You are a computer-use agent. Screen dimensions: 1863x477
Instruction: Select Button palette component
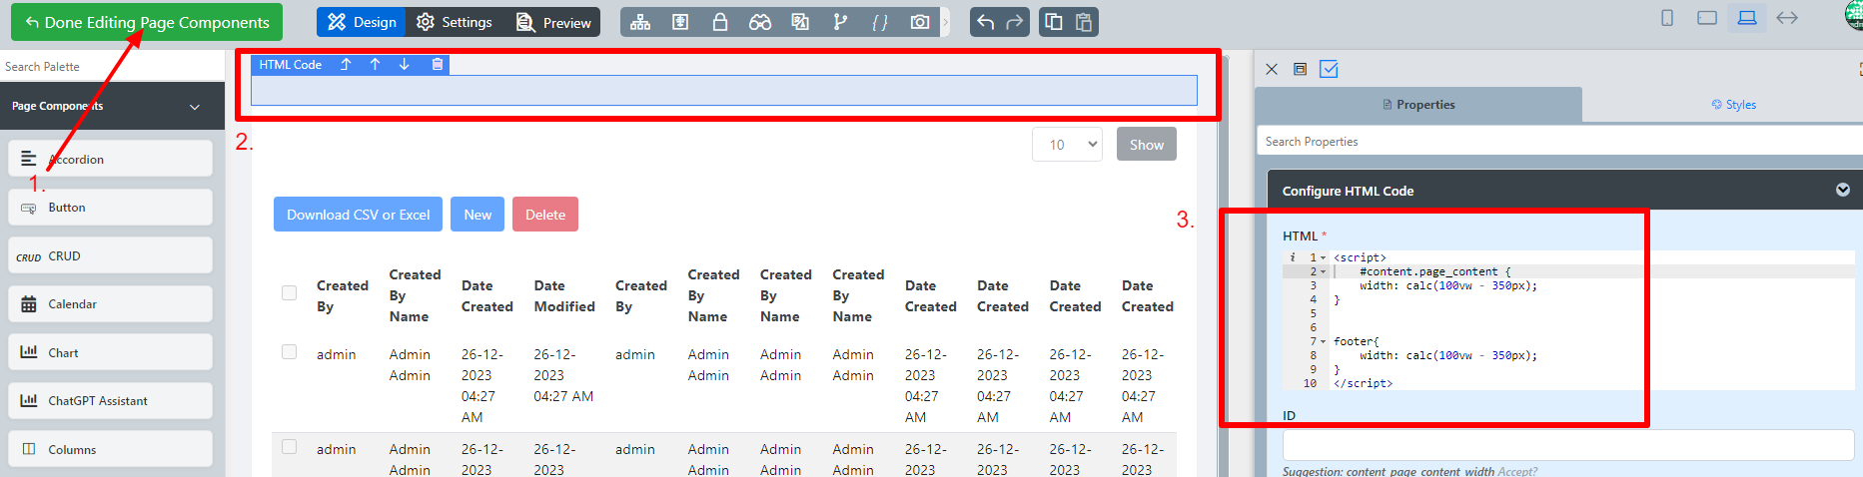click(x=110, y=208)
